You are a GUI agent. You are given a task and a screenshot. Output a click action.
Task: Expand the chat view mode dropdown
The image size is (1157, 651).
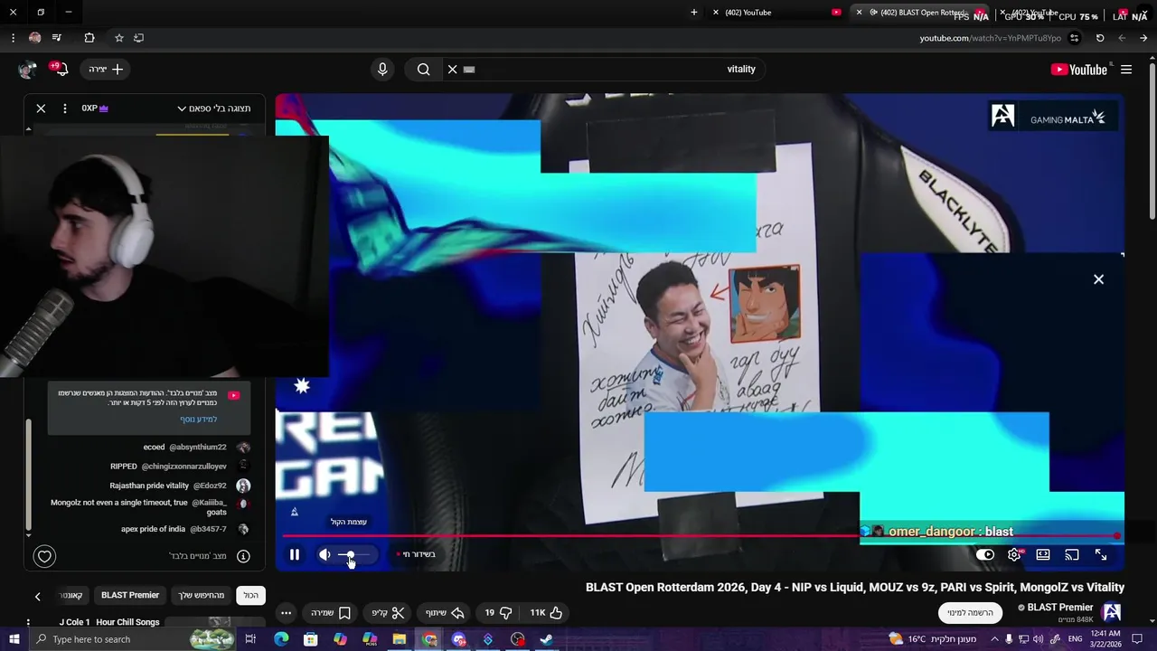click(214, 108)
